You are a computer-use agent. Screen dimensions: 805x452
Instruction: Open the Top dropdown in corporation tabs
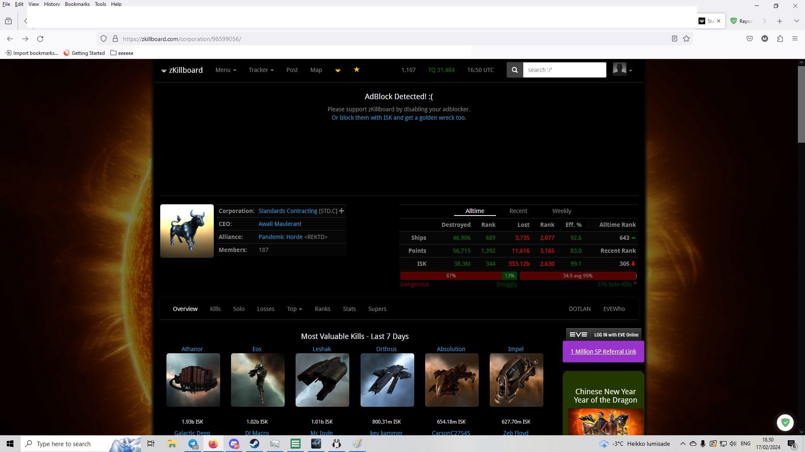tap(294, 309)
